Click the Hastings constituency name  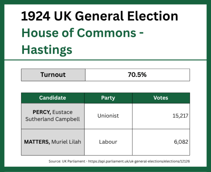47,50
